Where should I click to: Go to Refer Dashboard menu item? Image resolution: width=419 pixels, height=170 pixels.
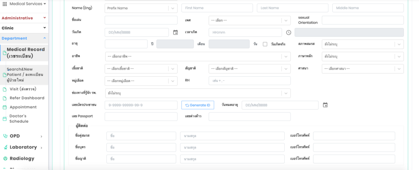click(x=27, y=98)
